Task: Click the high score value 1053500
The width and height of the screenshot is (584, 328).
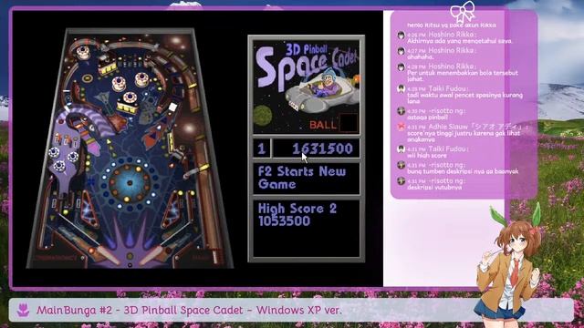Action: tap(284, 220)
